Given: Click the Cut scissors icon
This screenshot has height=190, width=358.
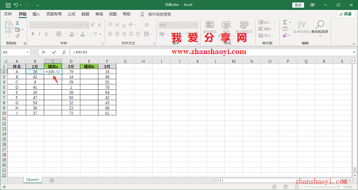Looking at the screenshot, I should (x=17, y=23).
